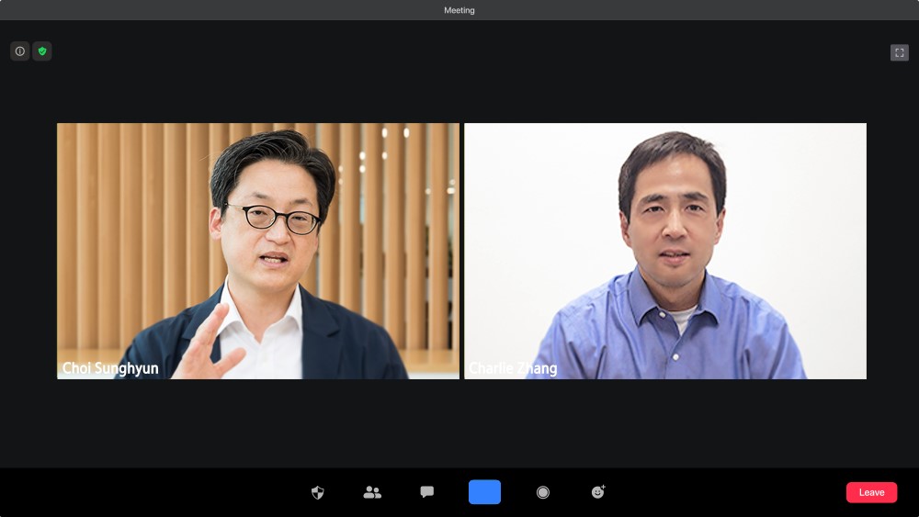Enter full screen mode
The width and height of the screenshot is (919, 517).
click(x=899, y=52)
